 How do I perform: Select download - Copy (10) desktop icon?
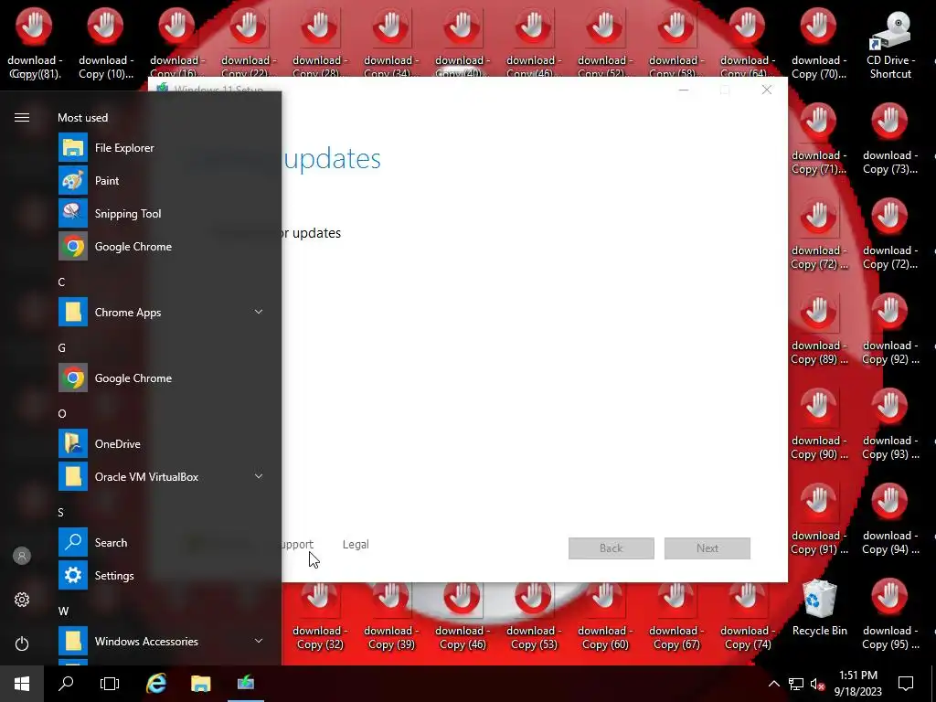(106, 44)
